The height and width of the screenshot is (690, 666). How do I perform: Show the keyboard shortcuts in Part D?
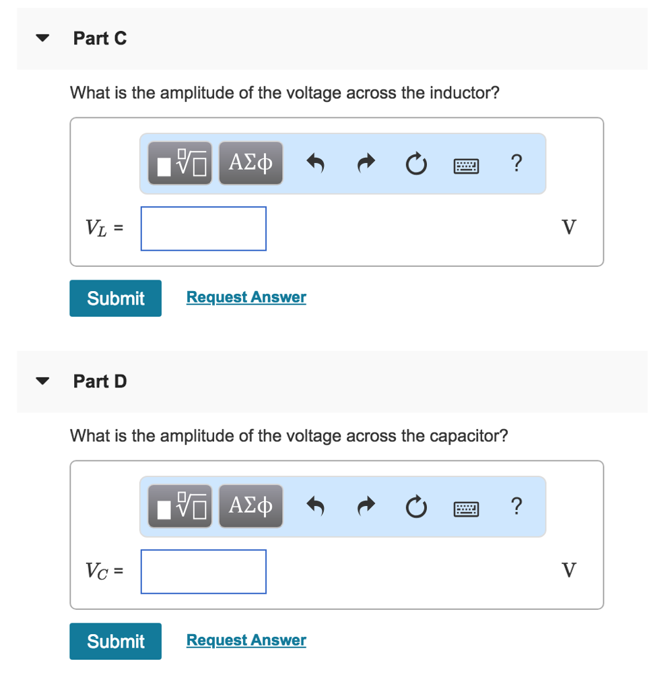point(465,508)
